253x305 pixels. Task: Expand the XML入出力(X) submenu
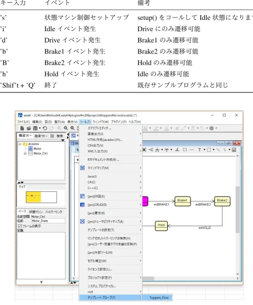point(110,152)
